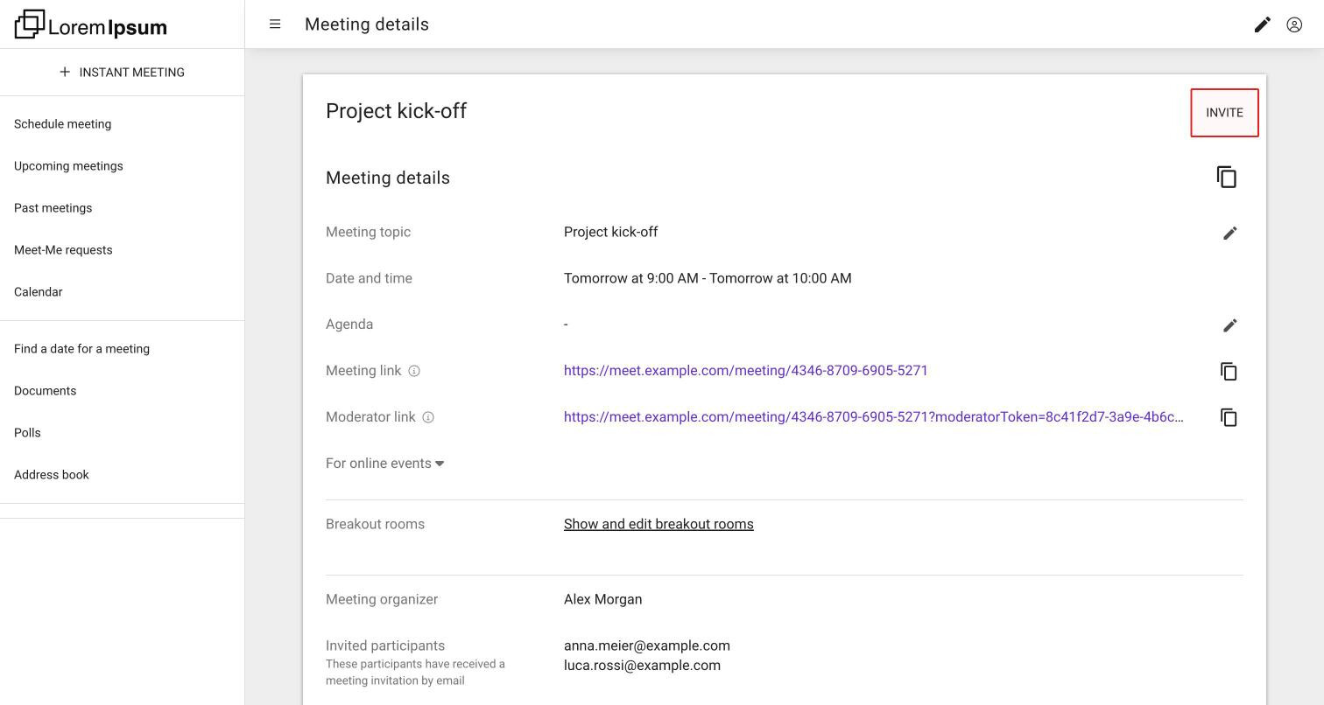Edit the Meeting topic with pencil icon
Screen dimensions: 1324x705
[1229, 233]
